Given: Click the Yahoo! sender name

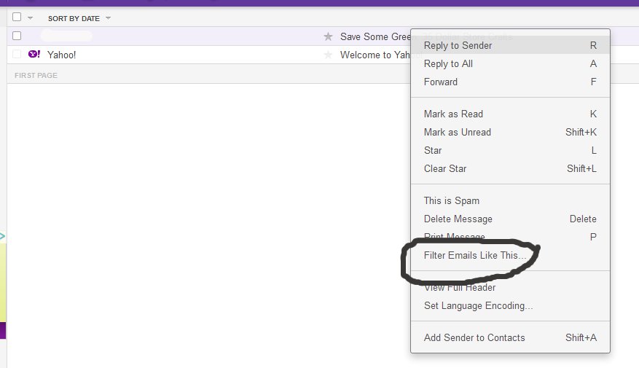Looking at the screenshot, I should point(61,55).
